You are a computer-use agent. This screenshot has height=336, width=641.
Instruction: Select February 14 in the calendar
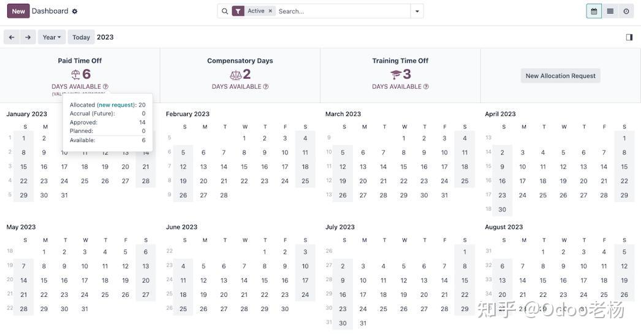224,167
